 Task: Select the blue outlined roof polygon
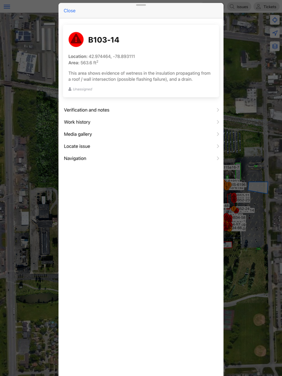pos(258,188)
